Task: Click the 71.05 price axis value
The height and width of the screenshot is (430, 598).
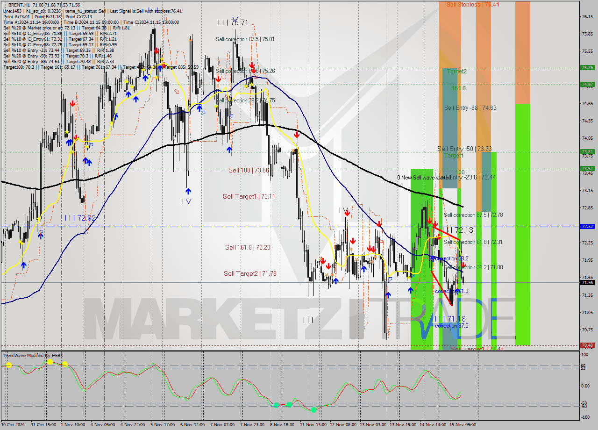Action: point(587,312)
